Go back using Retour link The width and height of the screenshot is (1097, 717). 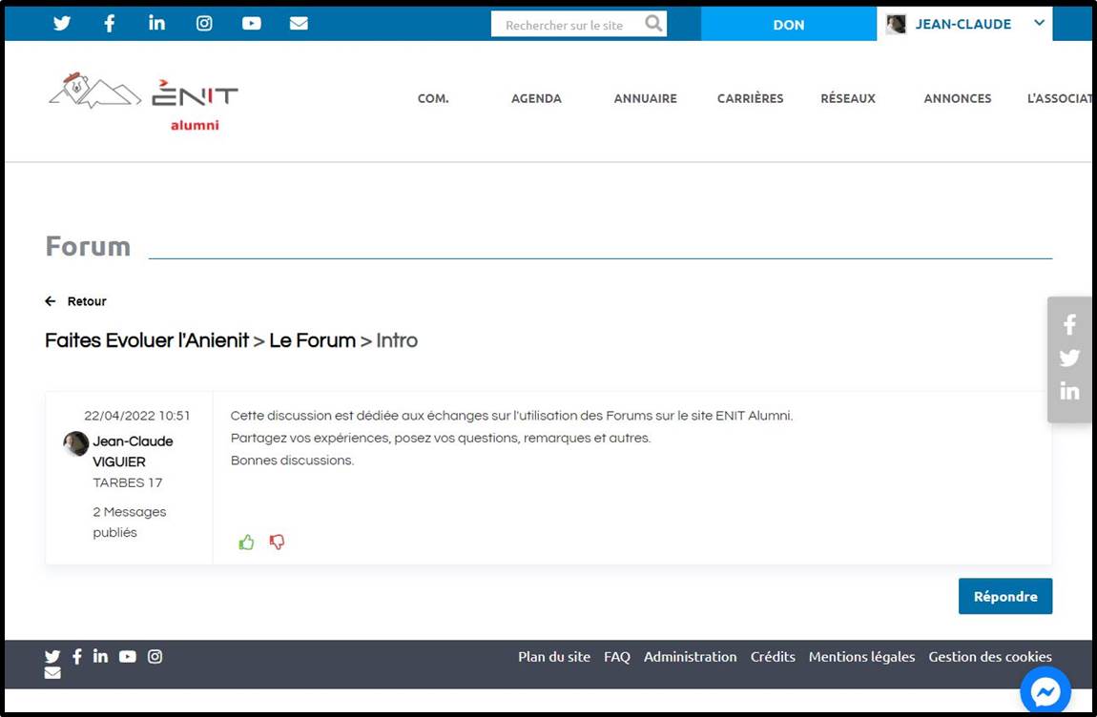(x=76, y=301)
